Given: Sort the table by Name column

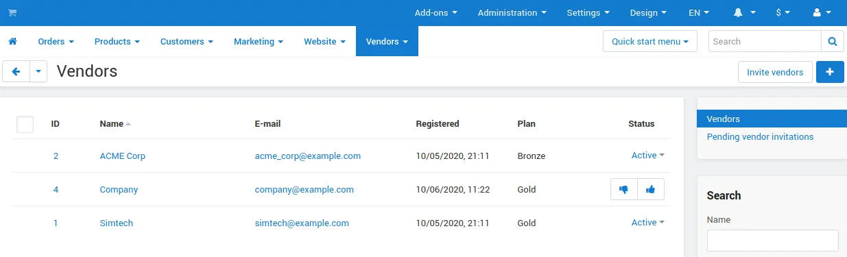Looking at the screenshot, I should (115, 124).
